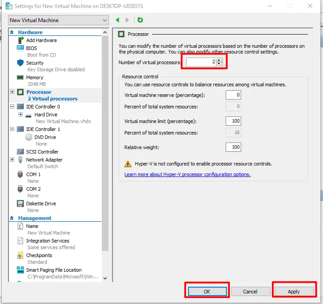Image resolution: width=323 pixels, height=304 pixels.
Task: Select the BIOS monitor icon
Action: click(x=20, y=48)
